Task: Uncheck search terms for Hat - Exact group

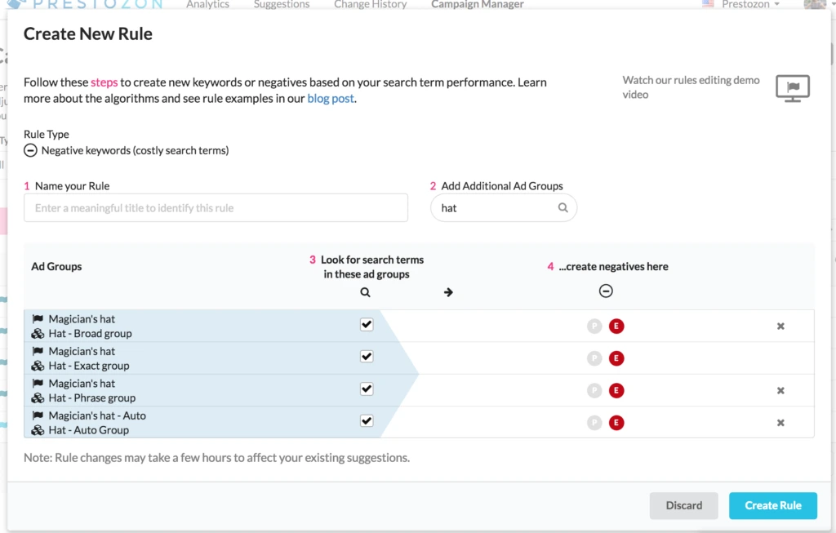Action: tap(367, 357)
